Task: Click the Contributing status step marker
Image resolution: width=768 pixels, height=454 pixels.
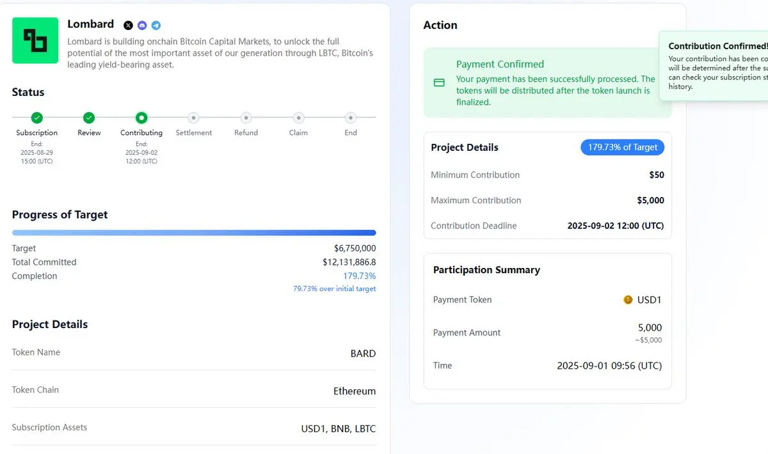Action: coord(141,118)
